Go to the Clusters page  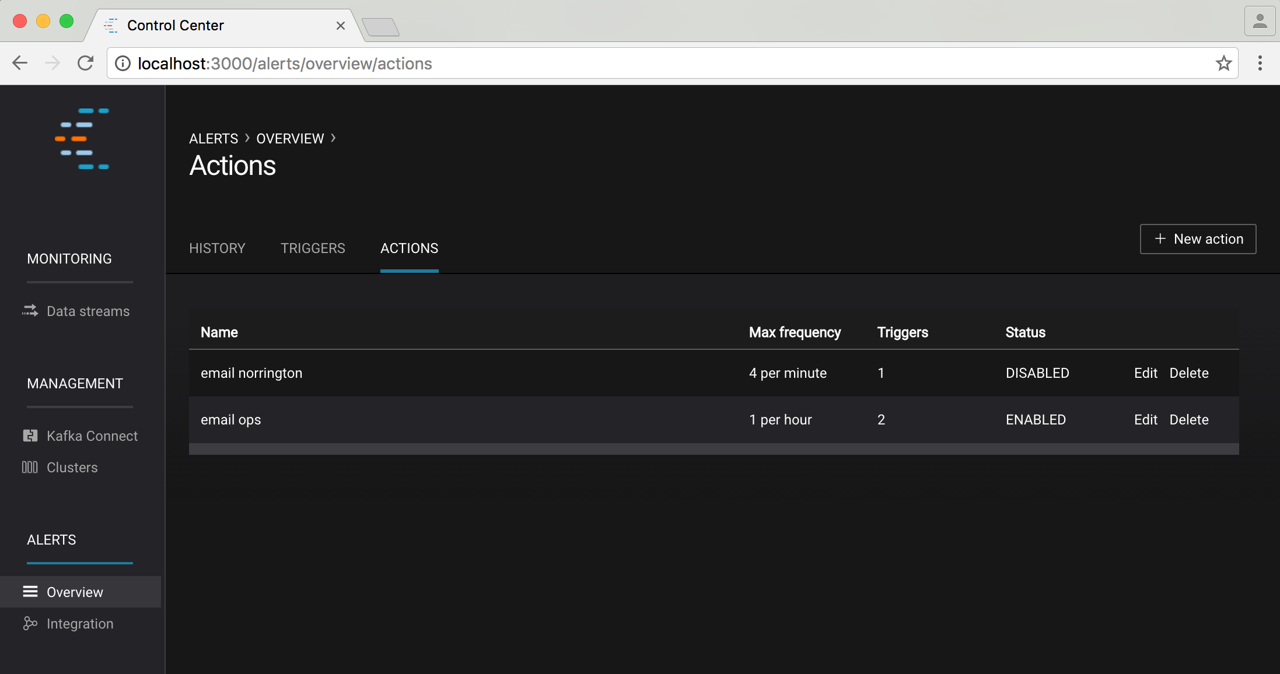(72, 468)
